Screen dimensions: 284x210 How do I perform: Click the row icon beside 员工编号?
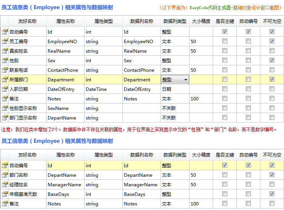tap(5, 41)
